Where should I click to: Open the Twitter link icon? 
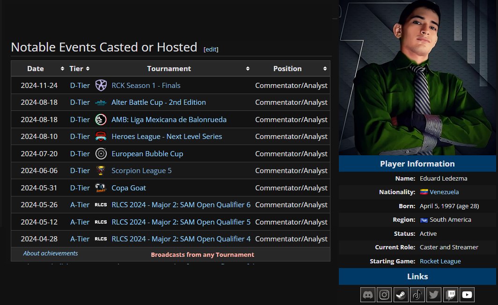click(434, 295)
